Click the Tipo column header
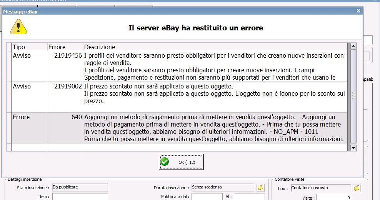 [29, 47]
